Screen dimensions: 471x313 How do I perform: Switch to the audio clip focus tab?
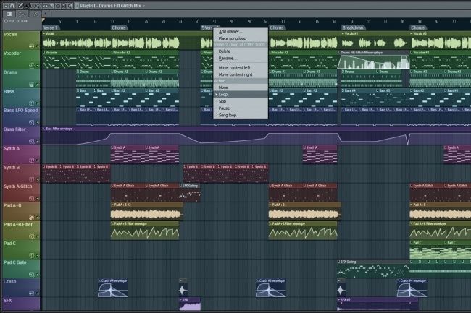coord(9,14)
